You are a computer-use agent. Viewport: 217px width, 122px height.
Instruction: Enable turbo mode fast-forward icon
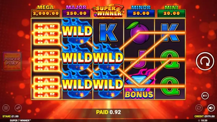[205, 96]
